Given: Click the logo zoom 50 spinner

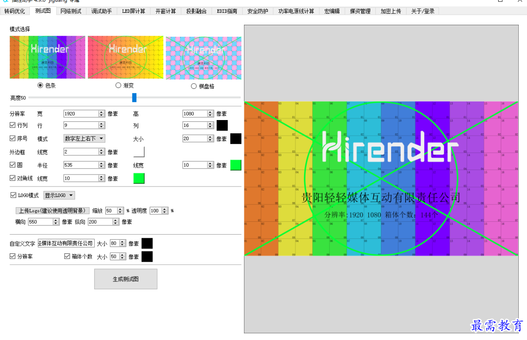Looking at the screenshot, I should [x=121, y=210].
